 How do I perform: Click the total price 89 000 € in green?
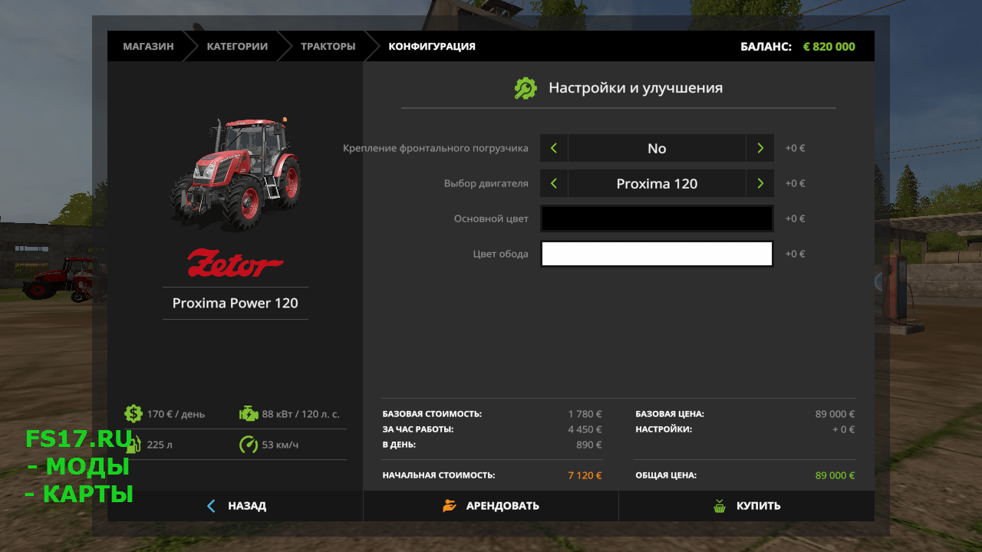(x=835, y=475)
